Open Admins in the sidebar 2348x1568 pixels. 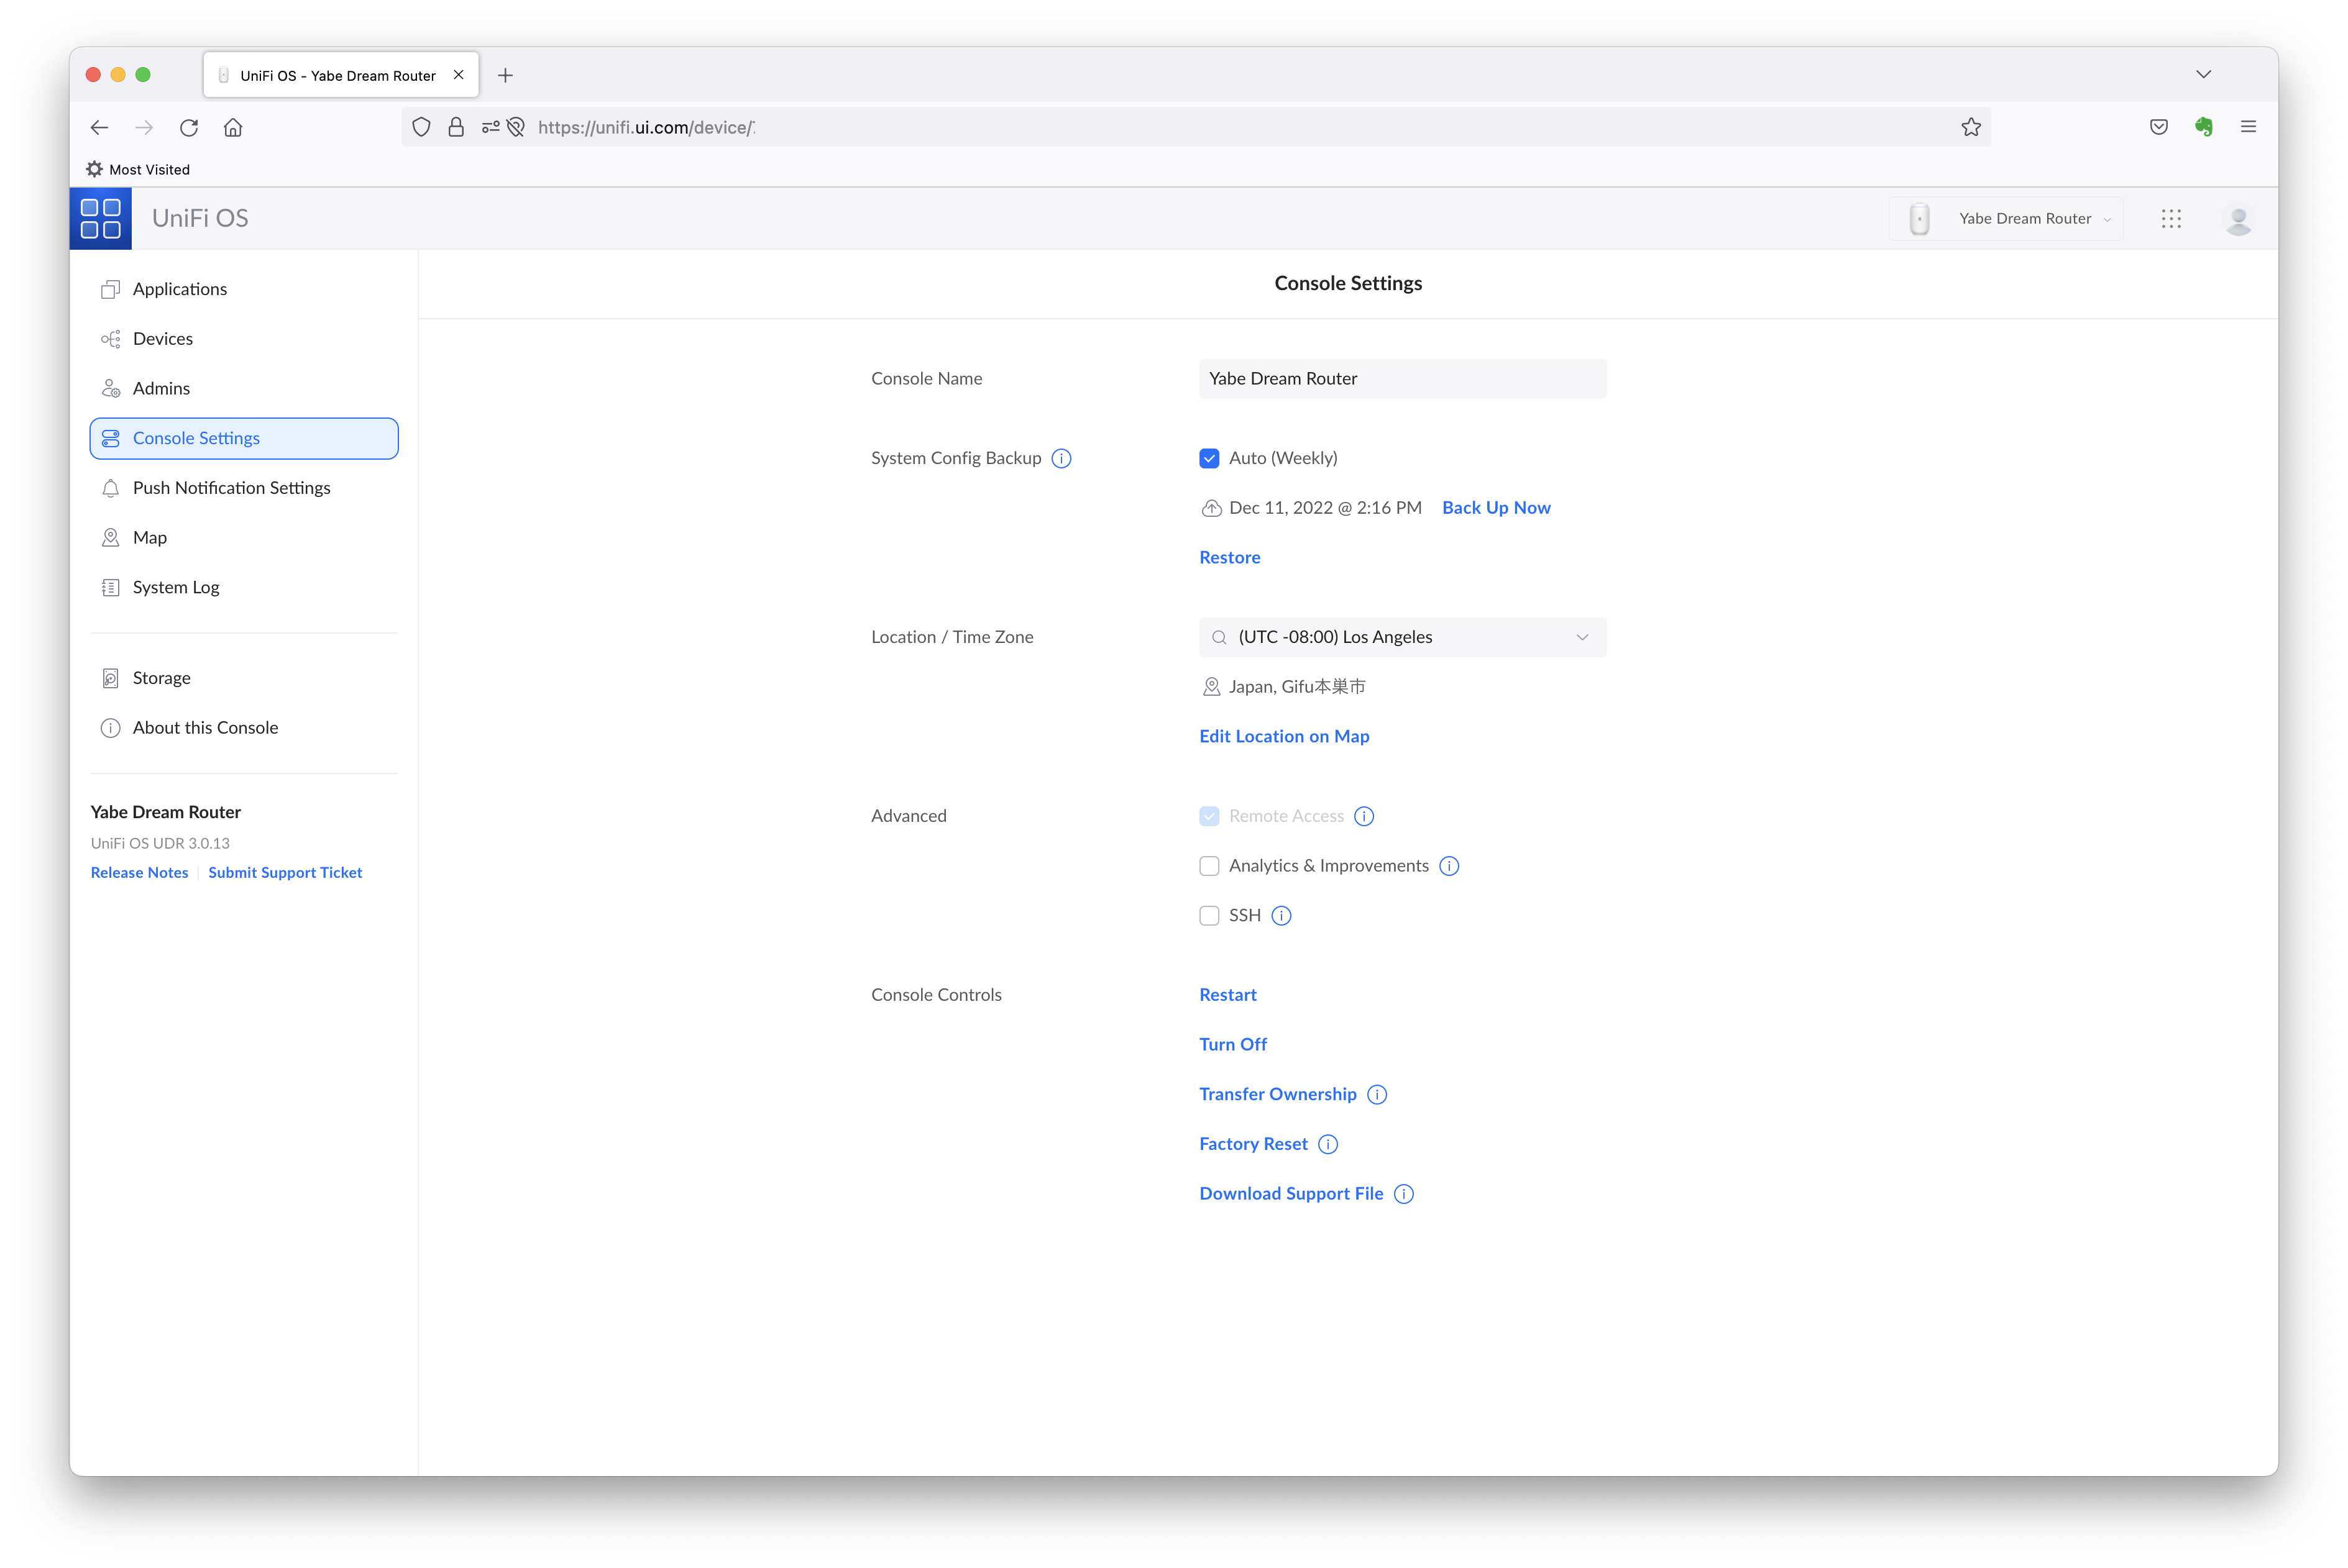(x=244, y=388)
